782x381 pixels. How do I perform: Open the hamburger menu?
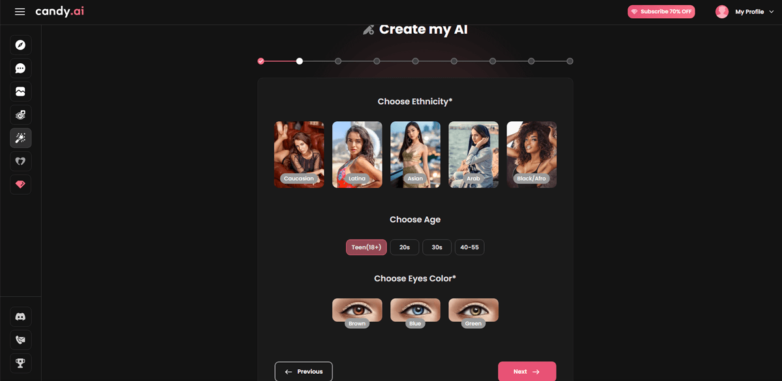tap(20, 12)
